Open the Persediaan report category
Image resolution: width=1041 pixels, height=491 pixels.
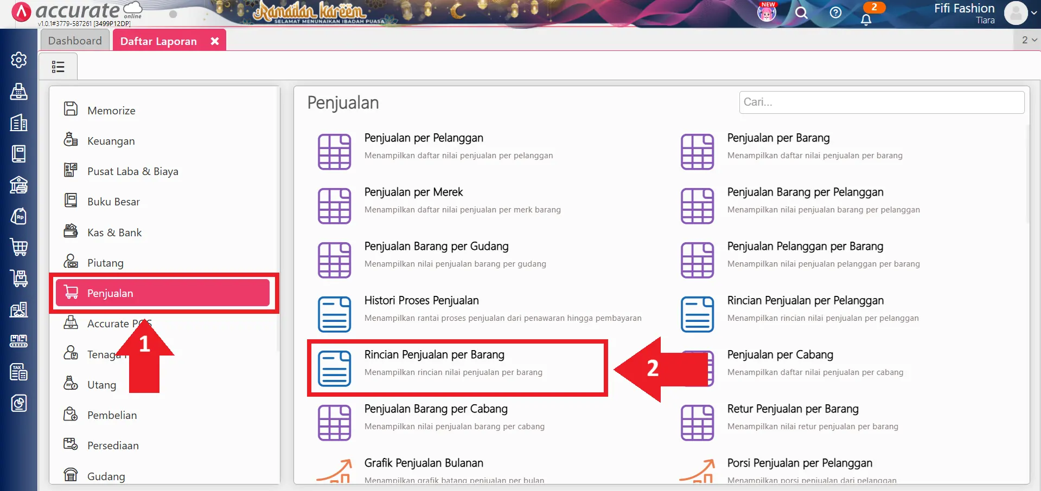tap(113, 445)
